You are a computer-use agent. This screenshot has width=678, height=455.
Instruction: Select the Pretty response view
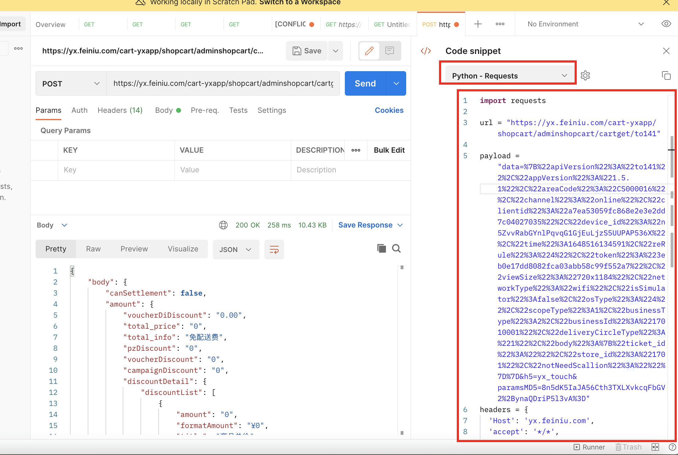56,249
